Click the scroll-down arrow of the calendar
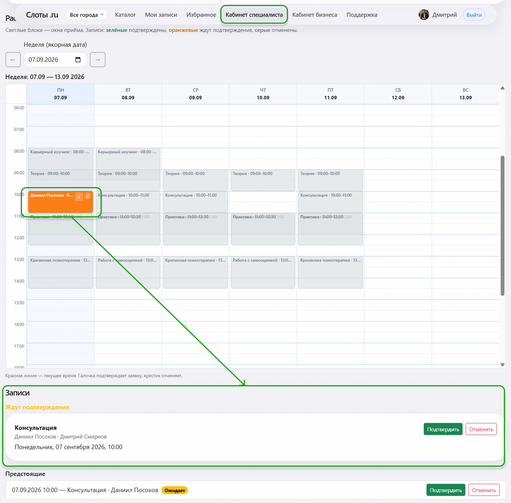This screenshot has width=511, height=503. (502, 365)
